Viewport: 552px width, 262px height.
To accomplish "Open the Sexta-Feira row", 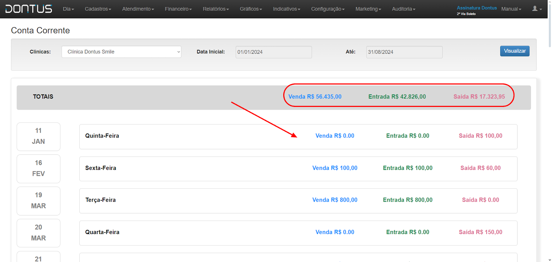I will point(298,169).
